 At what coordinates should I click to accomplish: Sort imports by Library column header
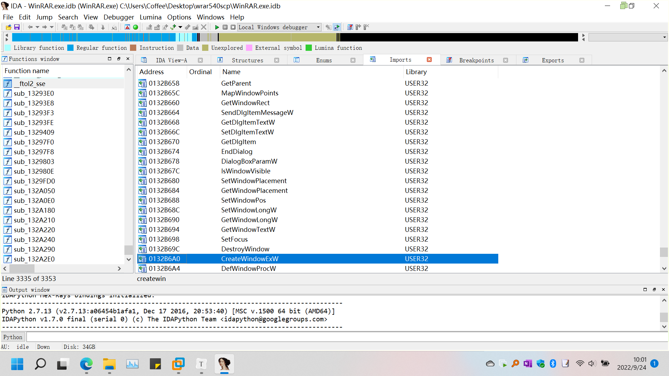point(451,72)
